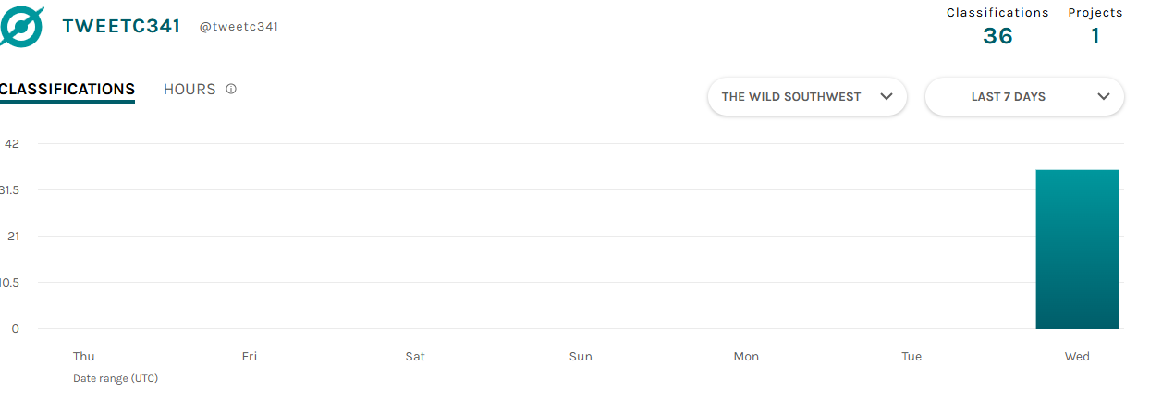Click the Zooniverse avatar logo icon
This screenshot has height=403, width=1150.
(20, 26)
